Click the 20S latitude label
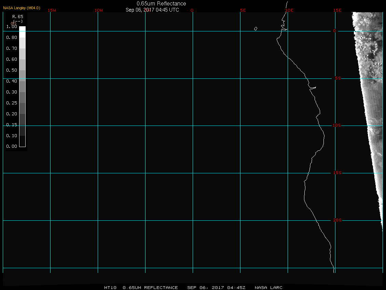The width and height of the screenshot is (386, 290). [x=337, y=220]
